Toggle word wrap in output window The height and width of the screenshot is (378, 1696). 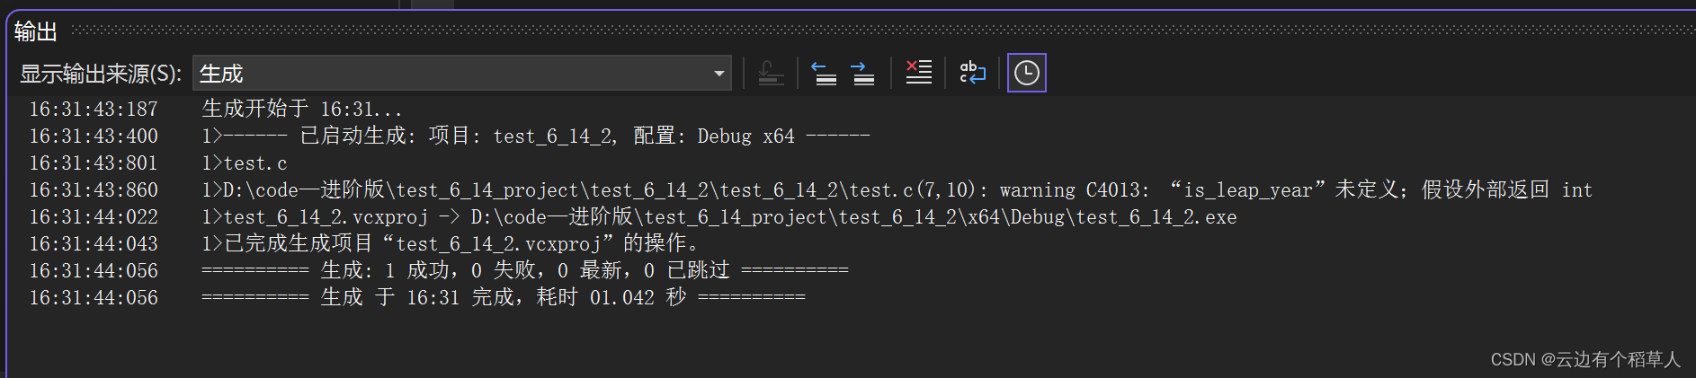972,73
